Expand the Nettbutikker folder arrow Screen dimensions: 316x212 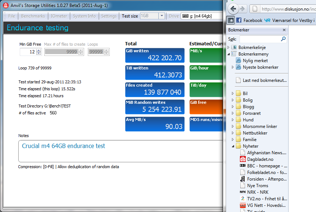(233, 133)
